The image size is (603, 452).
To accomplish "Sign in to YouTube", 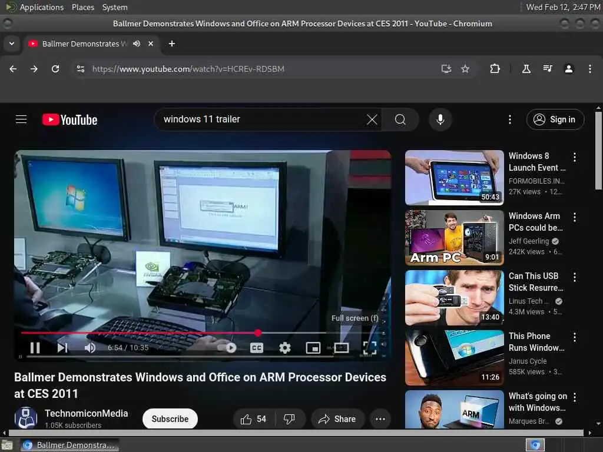I will coord(555,119).
